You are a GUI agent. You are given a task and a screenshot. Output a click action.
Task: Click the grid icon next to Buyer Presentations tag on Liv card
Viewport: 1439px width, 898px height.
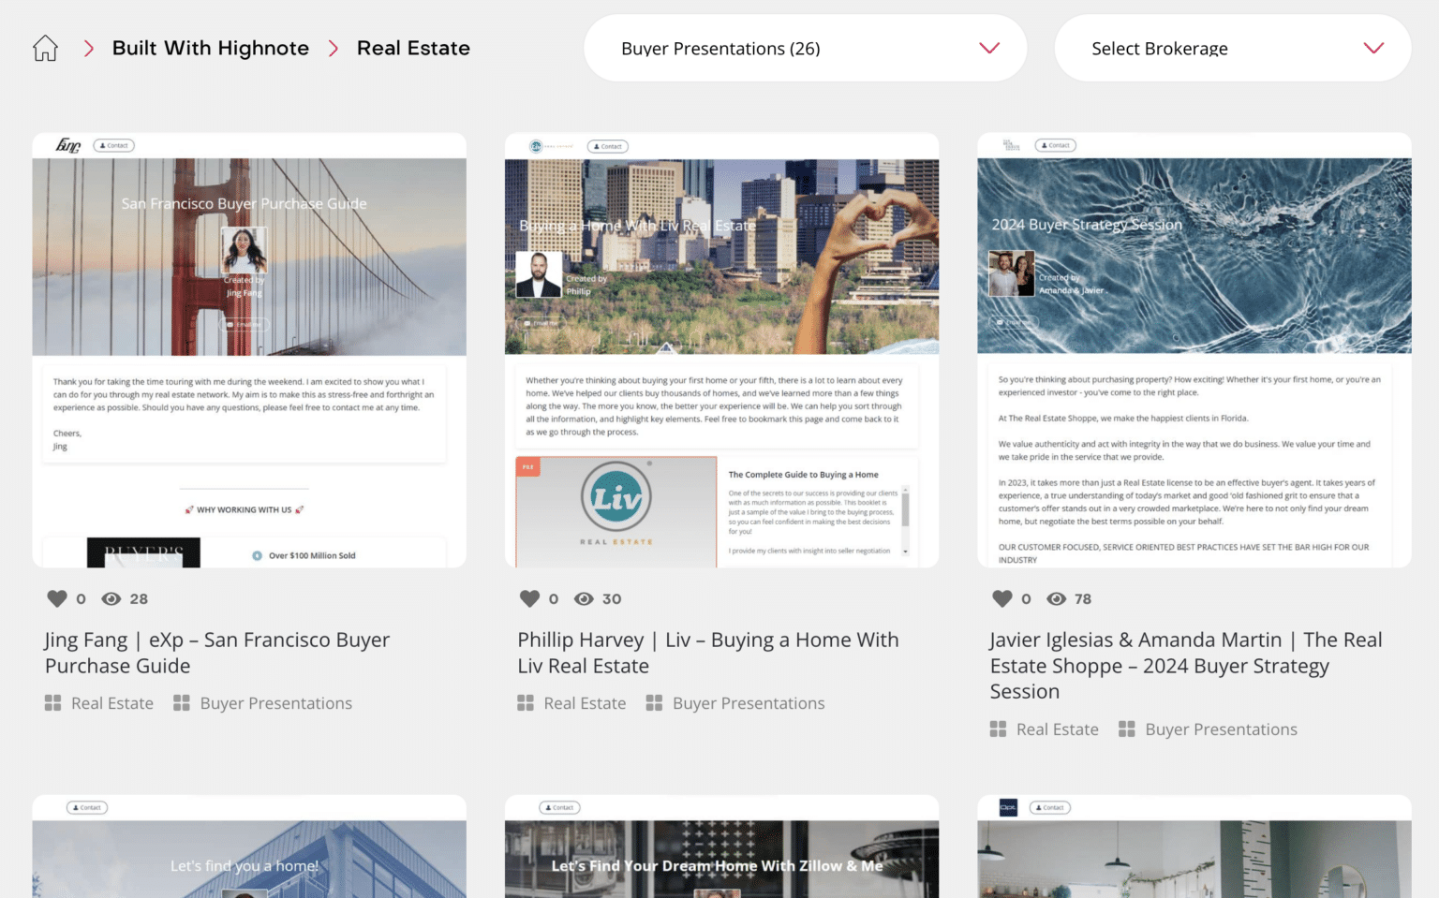click(x=653, y=702)
